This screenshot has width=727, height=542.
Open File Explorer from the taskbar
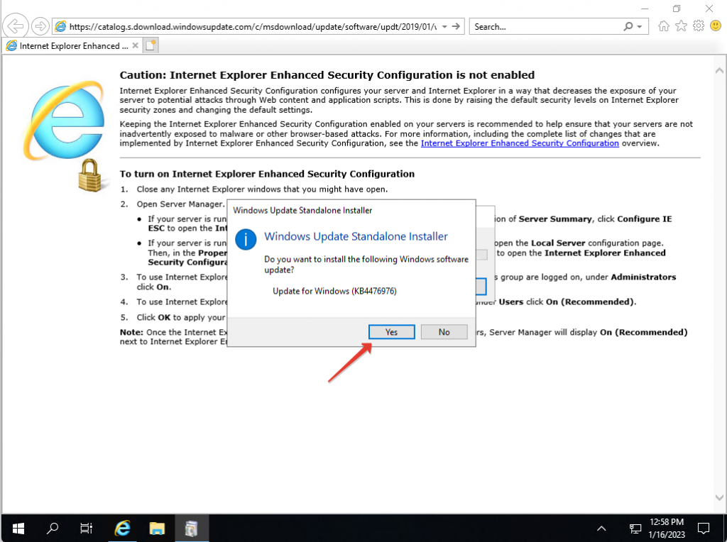click(157, 528)
